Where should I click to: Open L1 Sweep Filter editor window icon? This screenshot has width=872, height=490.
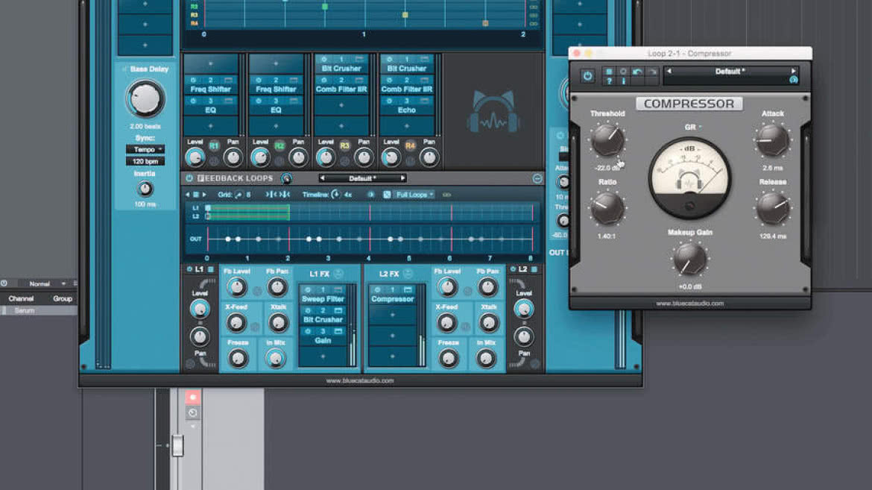click(338, 289)
